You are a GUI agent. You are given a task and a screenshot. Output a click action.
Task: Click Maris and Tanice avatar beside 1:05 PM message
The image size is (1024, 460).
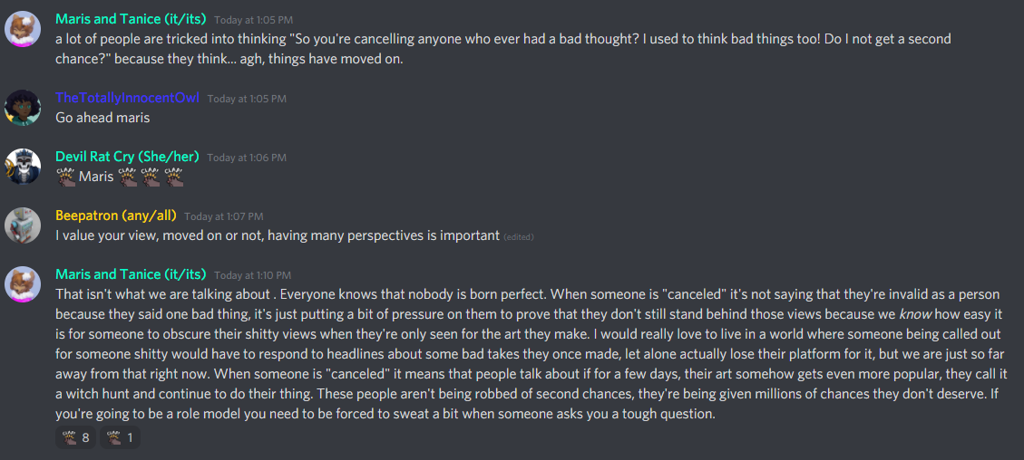coord(23,29)
